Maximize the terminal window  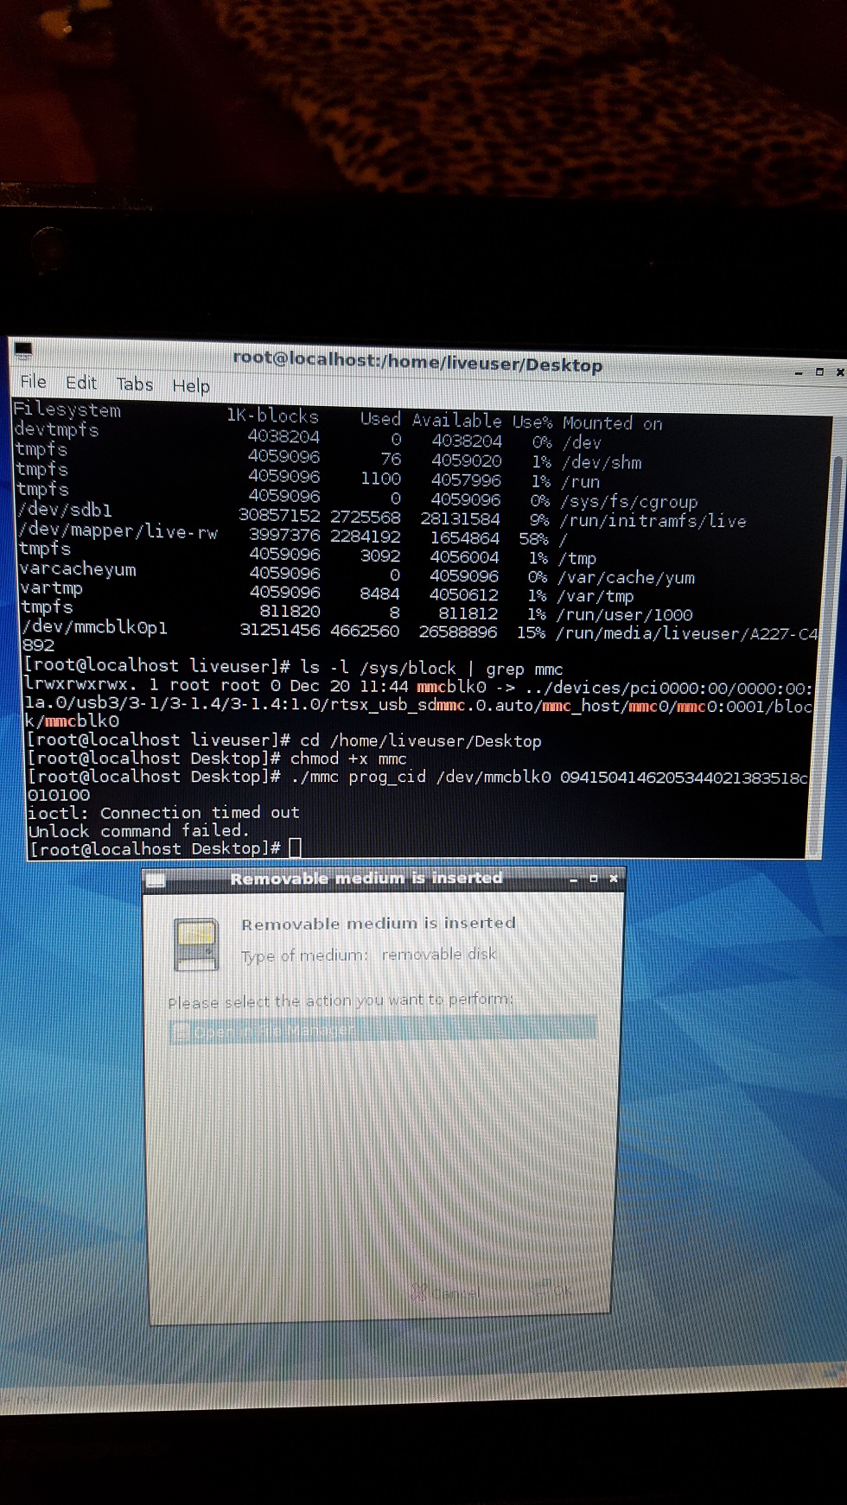819,372
